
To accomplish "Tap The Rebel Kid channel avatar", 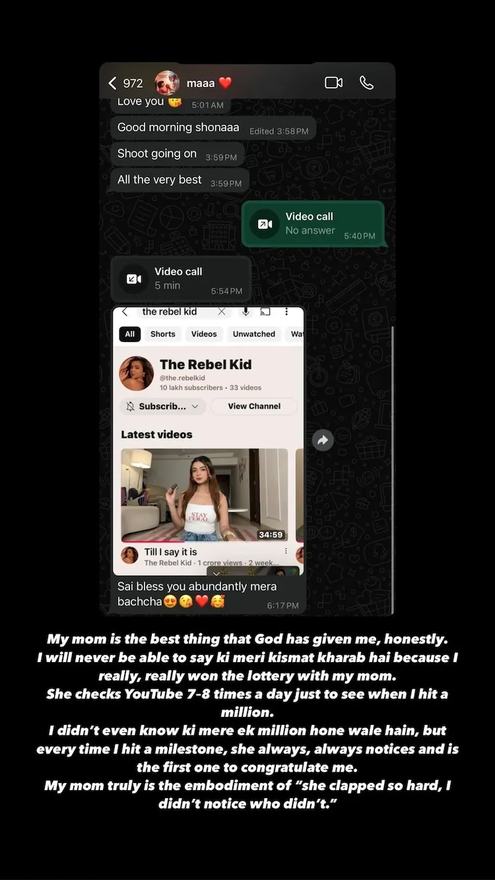I will coord(137,374).
